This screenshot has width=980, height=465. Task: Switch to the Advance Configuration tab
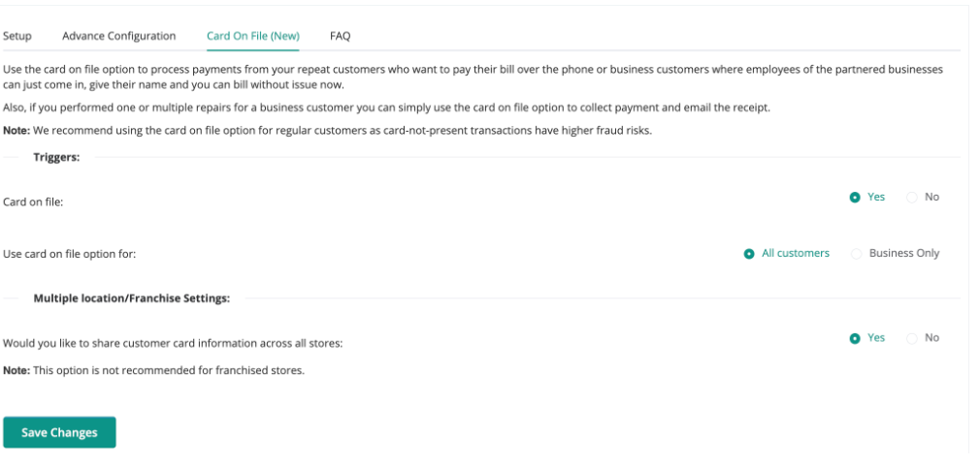(x=118, y=36)
